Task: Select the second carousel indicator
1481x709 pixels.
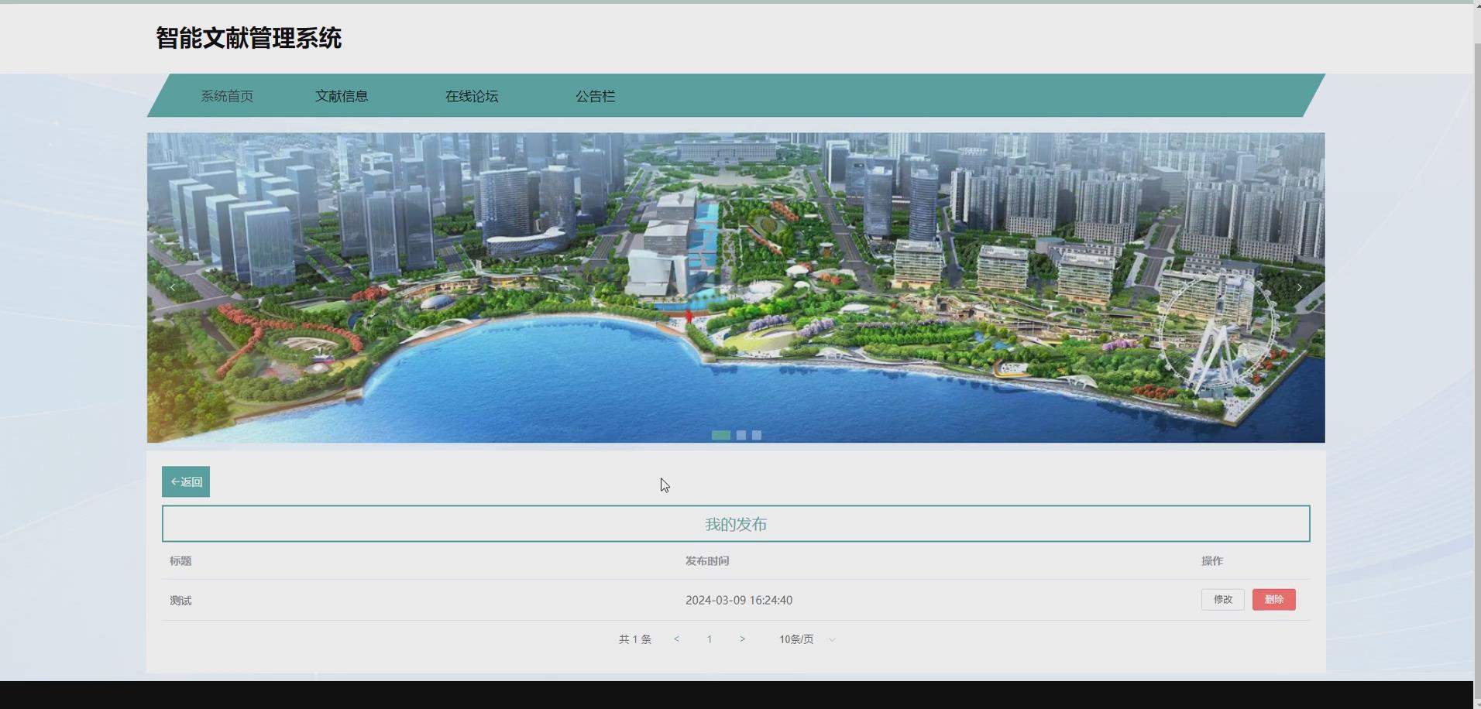Action: point(741,435)
